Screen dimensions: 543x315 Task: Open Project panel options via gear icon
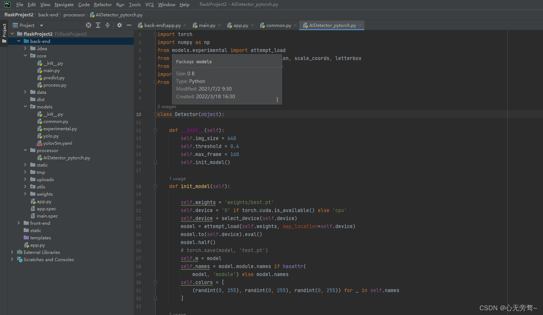(x=119, y=25)
